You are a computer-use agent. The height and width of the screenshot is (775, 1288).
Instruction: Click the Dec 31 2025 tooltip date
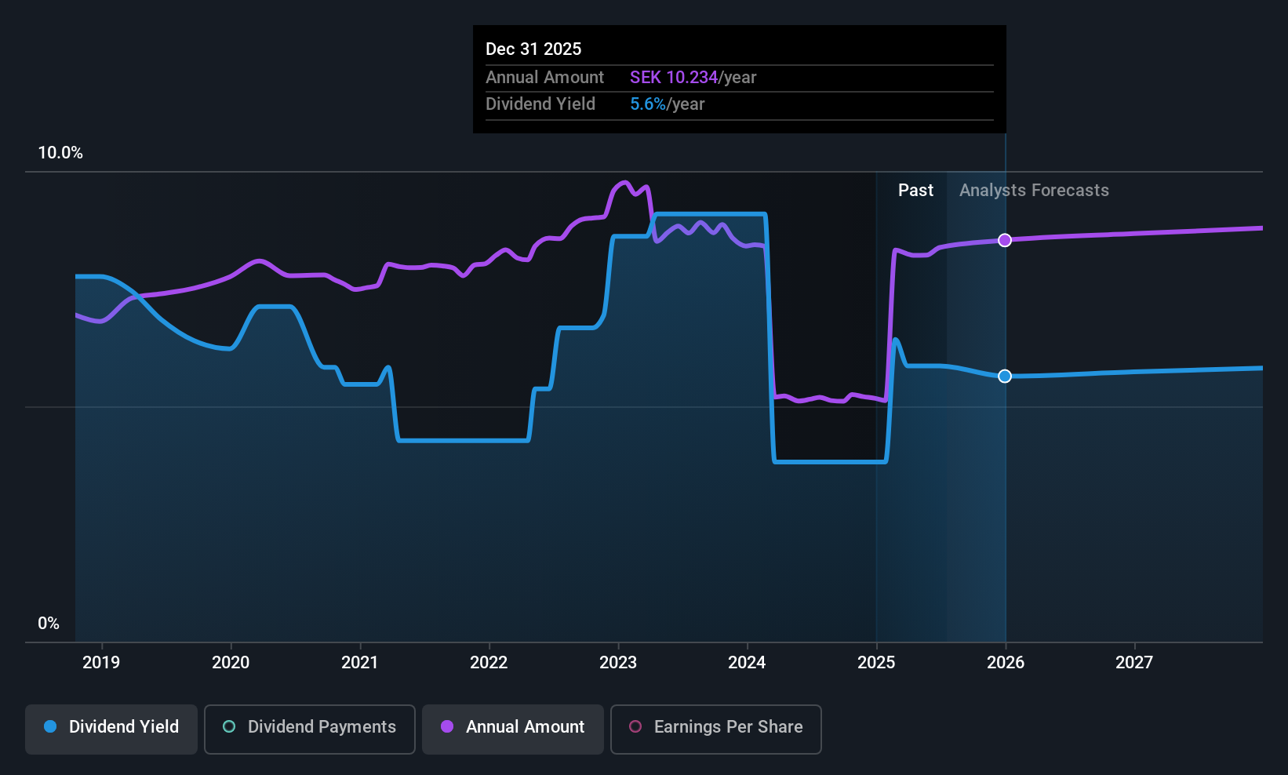coord(533,49)
